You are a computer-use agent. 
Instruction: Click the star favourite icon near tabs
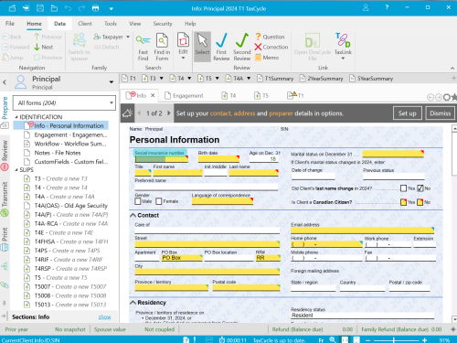(454, 97)
